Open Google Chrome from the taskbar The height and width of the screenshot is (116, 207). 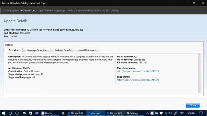(x=63, y=113)
